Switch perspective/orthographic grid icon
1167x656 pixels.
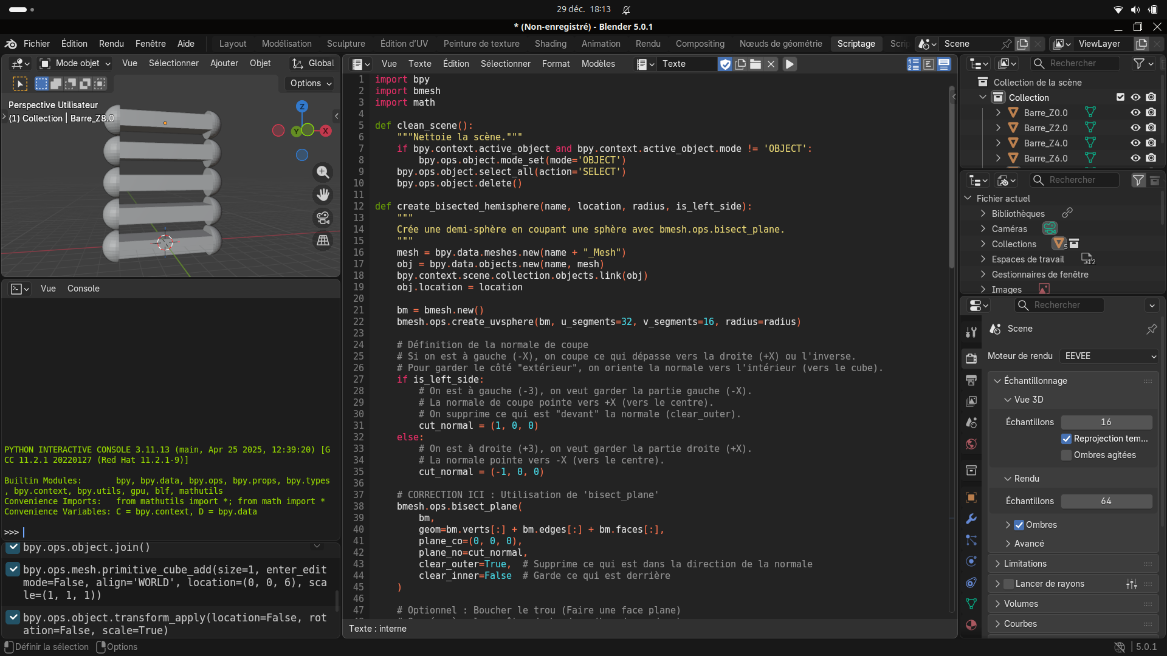pos(323,241)
